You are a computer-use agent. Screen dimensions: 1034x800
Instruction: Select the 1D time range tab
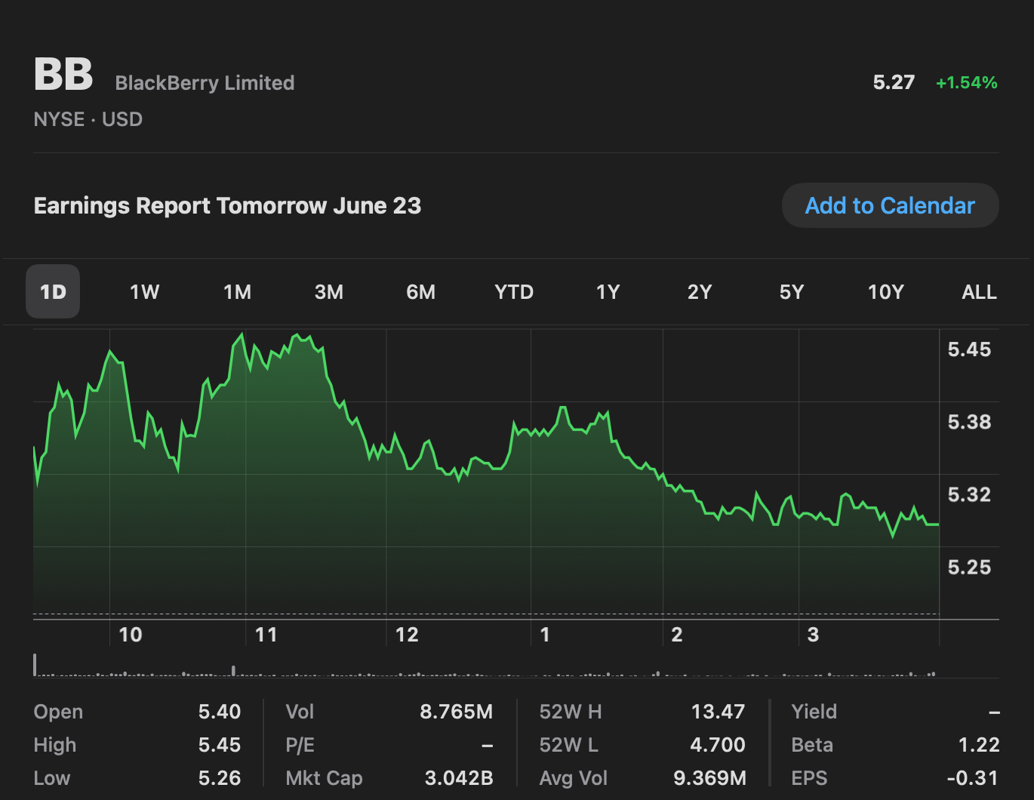tap(53, 291)
